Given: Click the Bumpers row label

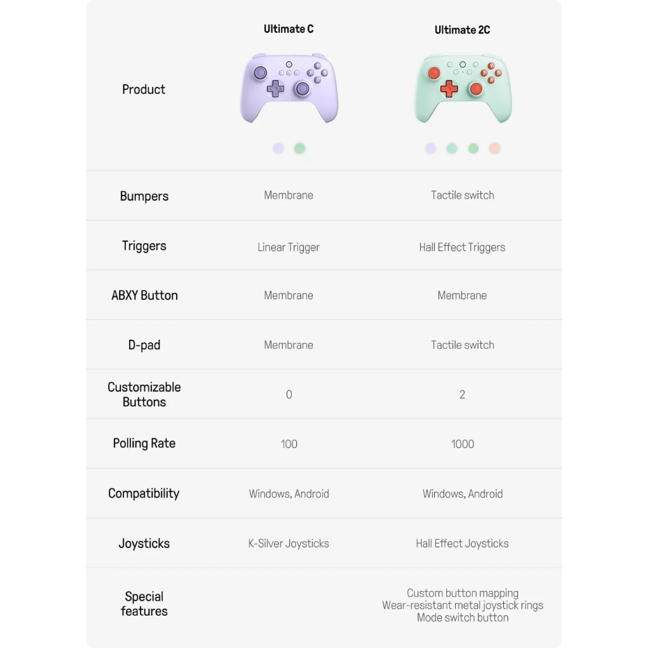Looking at the screenshot, I should tap(144, 196).
